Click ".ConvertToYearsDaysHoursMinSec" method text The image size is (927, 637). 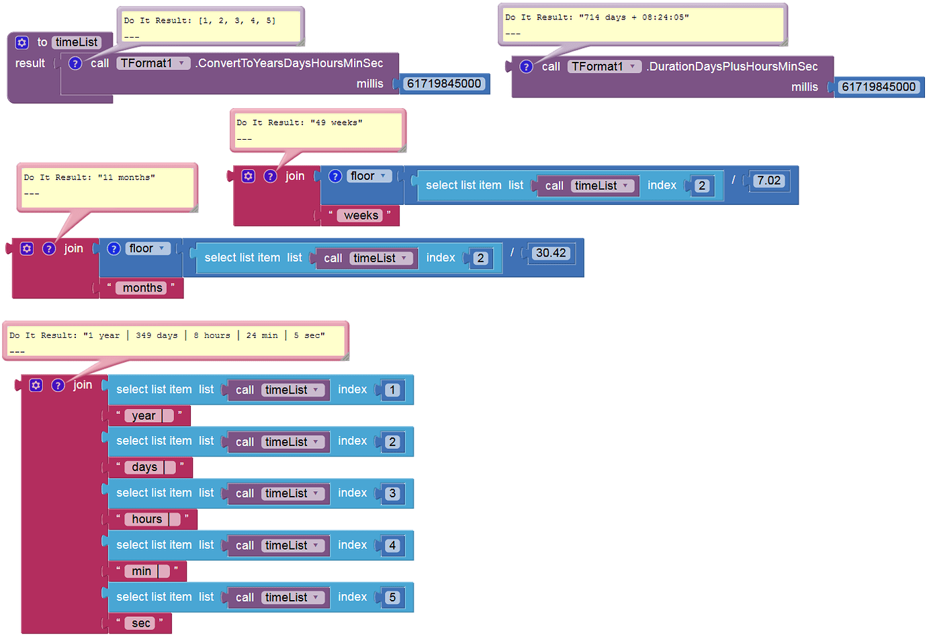tap(290, 63)
